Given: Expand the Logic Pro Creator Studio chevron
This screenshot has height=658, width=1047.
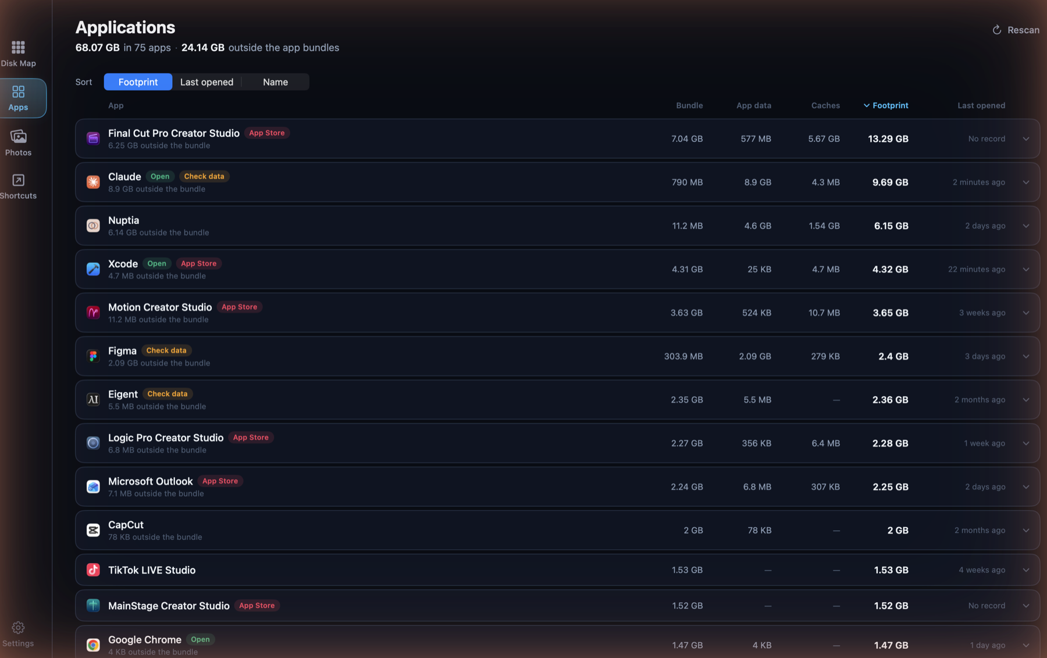Looking at the screenshot, I should tap(1026, 443).
